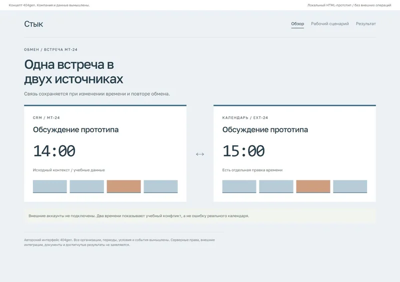Click the 14:00 time in the CRM card

pyautogui.click(x=54, y=151)
